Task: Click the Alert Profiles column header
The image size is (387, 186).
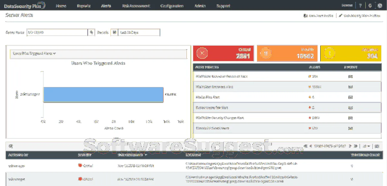Action: point(207,67)
